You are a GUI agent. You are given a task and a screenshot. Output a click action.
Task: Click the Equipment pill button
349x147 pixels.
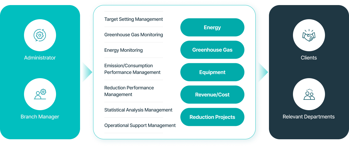(x=212, y=72)
